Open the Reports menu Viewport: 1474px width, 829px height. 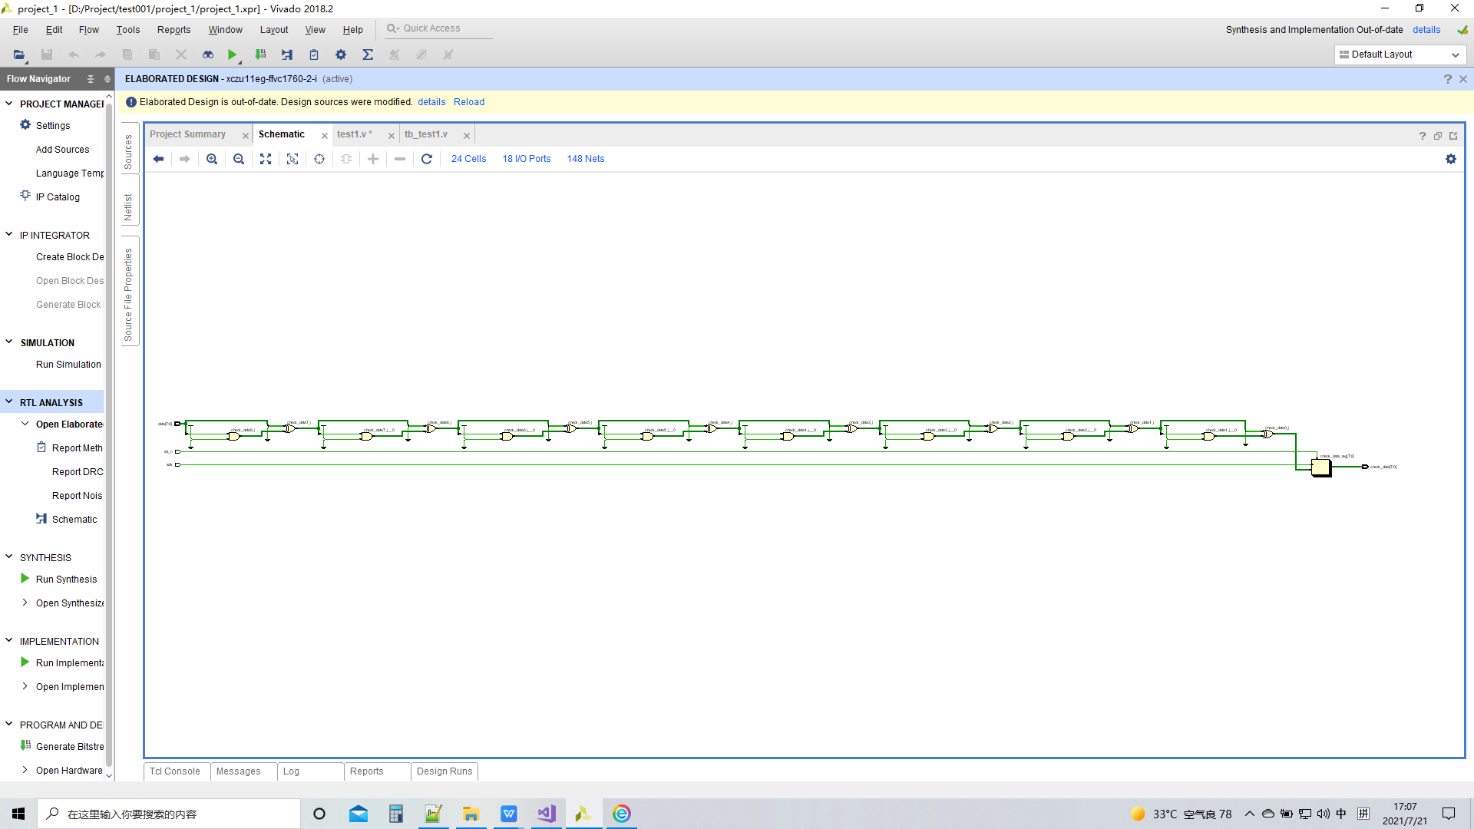click(174, 30)
